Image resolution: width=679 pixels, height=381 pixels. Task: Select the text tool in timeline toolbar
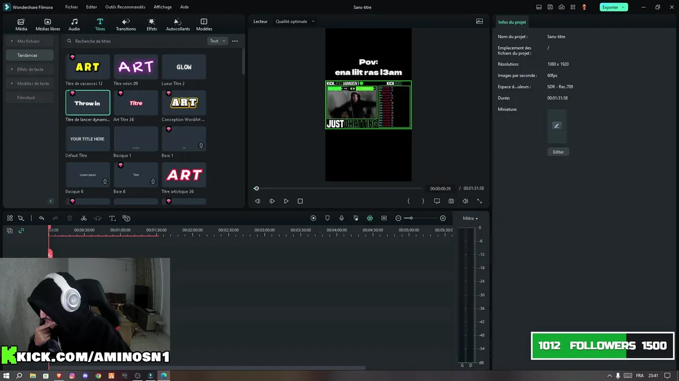point(112,218)
